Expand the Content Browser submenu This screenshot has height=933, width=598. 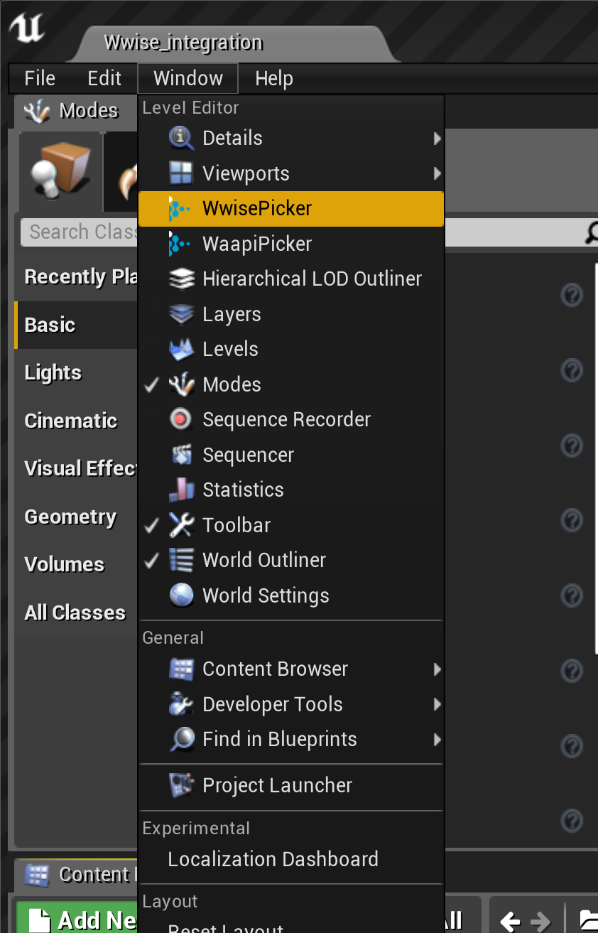(x=276, y=669)
